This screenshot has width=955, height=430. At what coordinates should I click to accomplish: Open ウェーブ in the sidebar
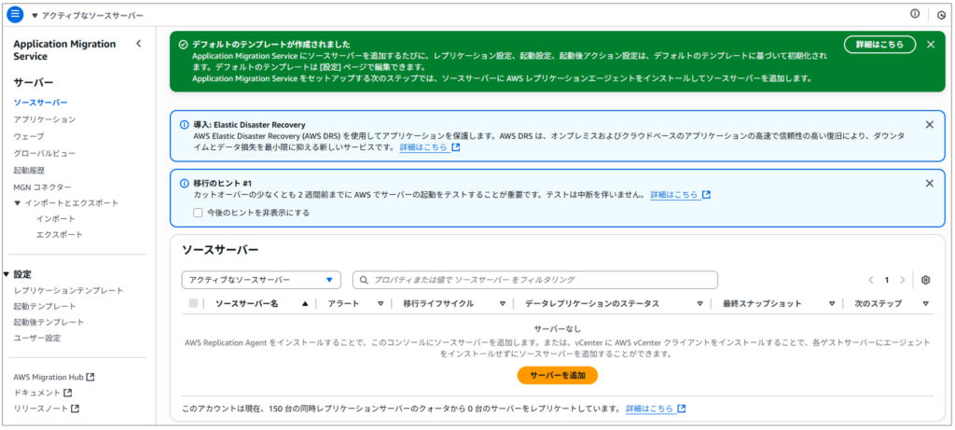[29, 136]
